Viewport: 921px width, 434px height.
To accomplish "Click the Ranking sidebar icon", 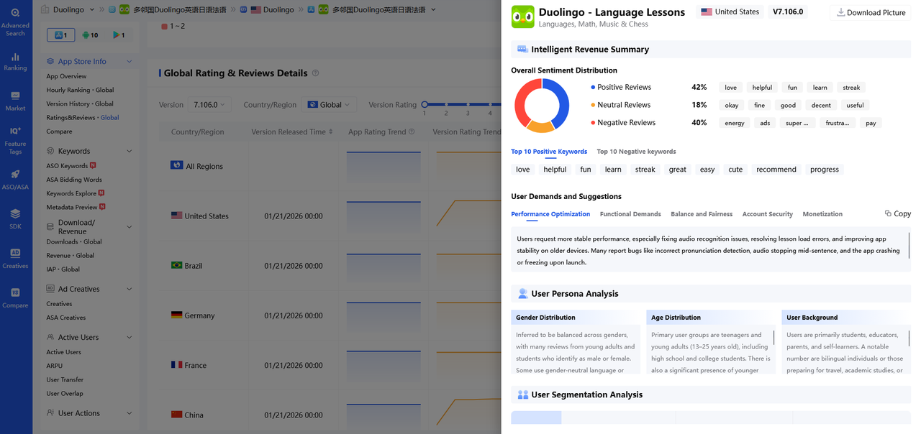I will (15, 62).
